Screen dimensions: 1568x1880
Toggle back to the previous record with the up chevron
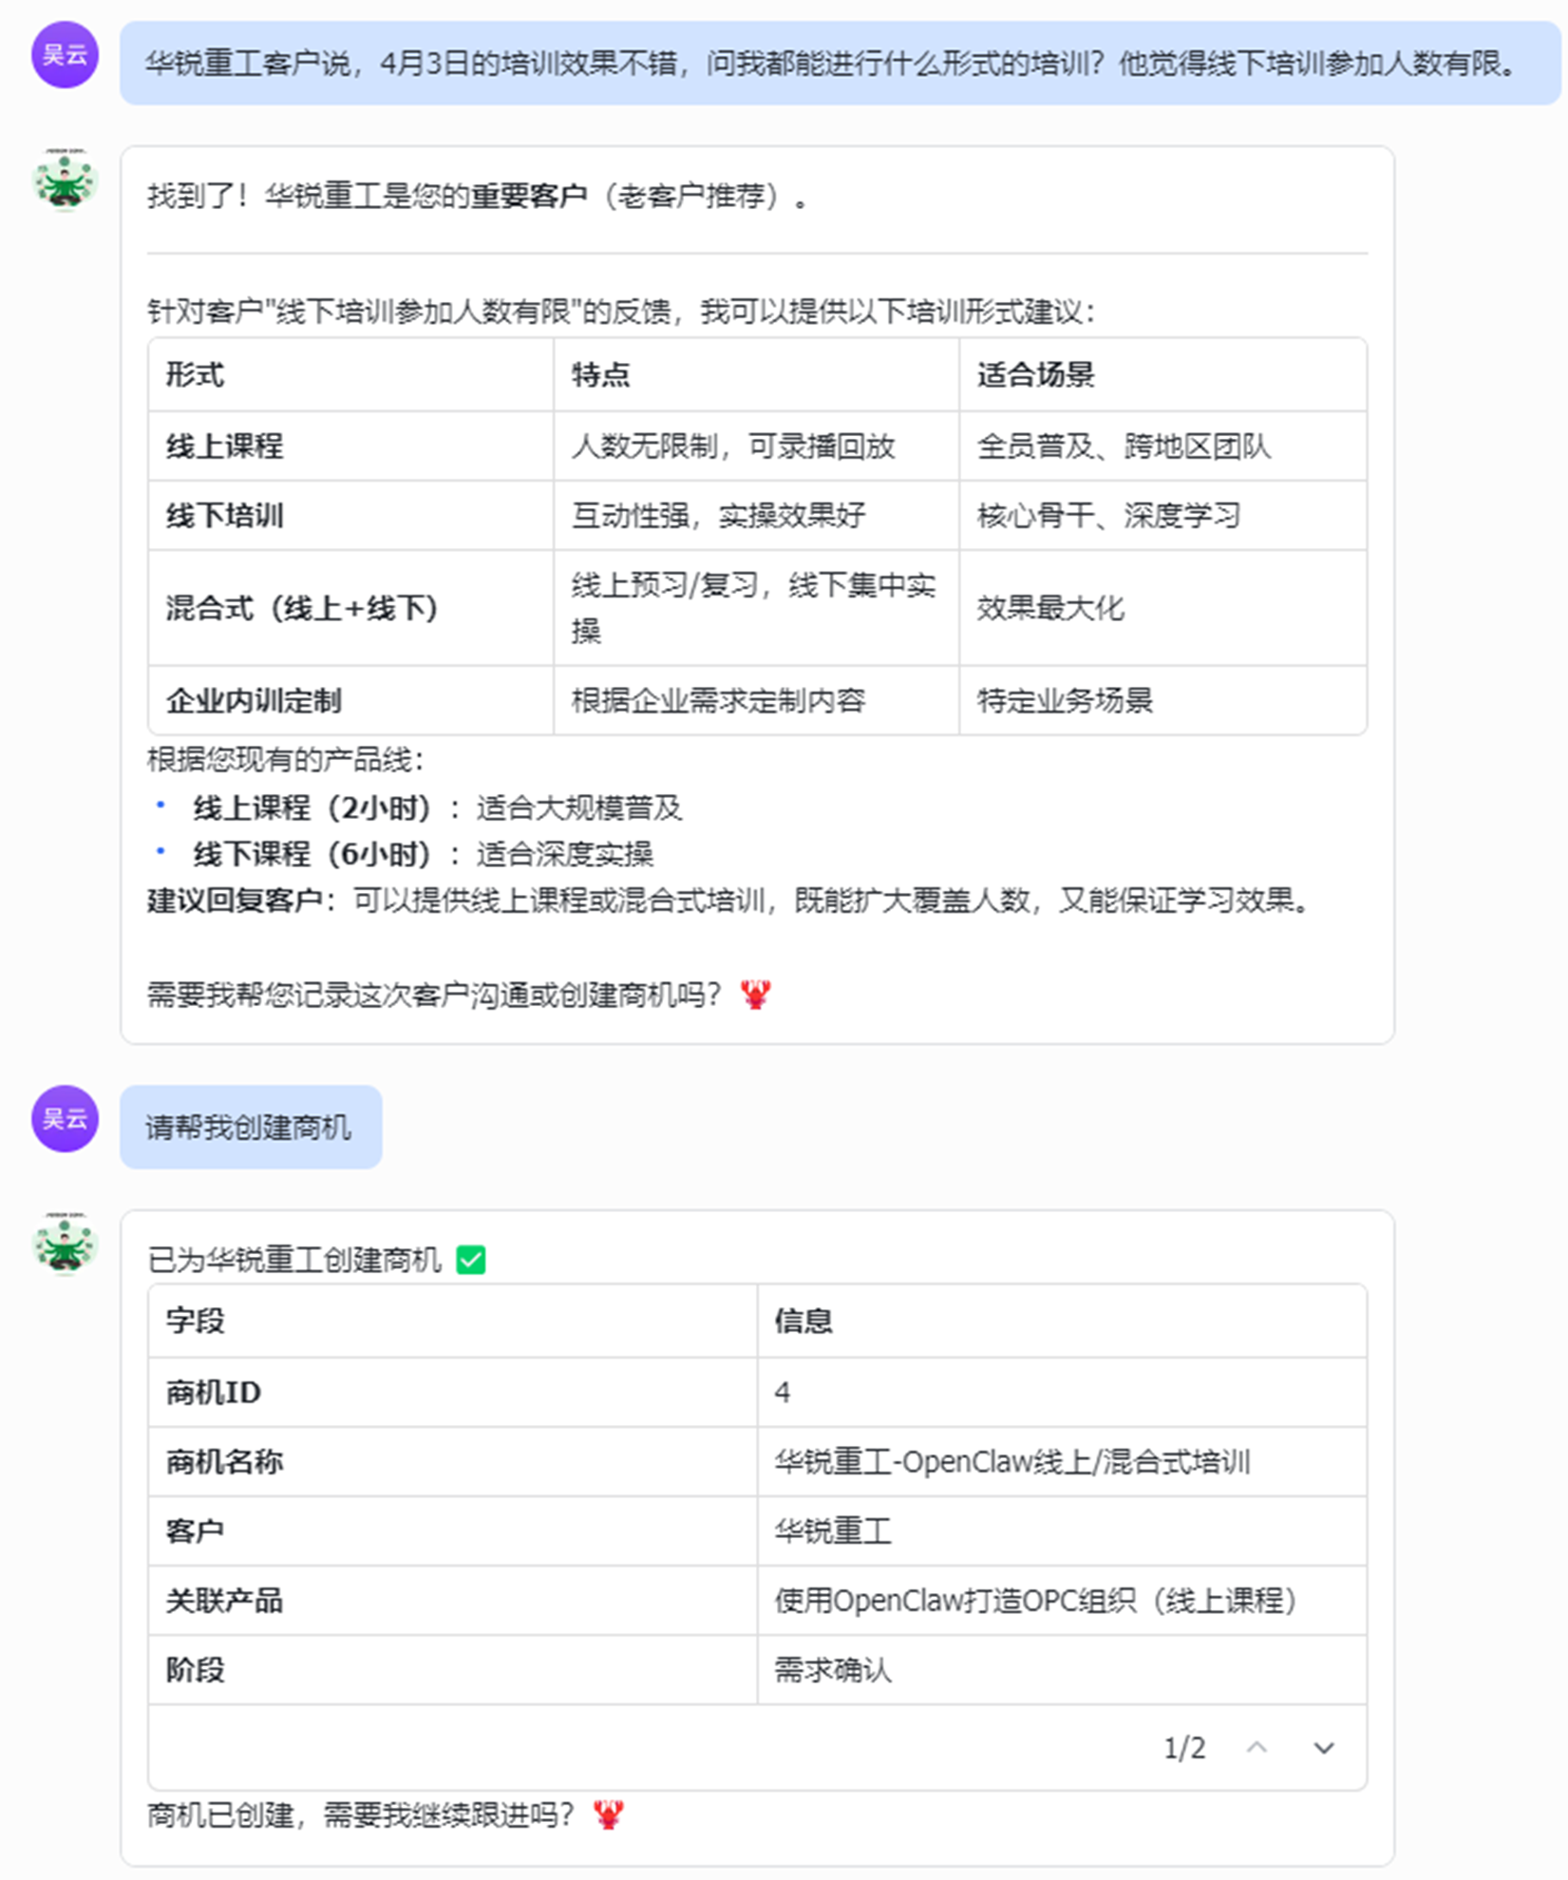coord(1258,1748)
